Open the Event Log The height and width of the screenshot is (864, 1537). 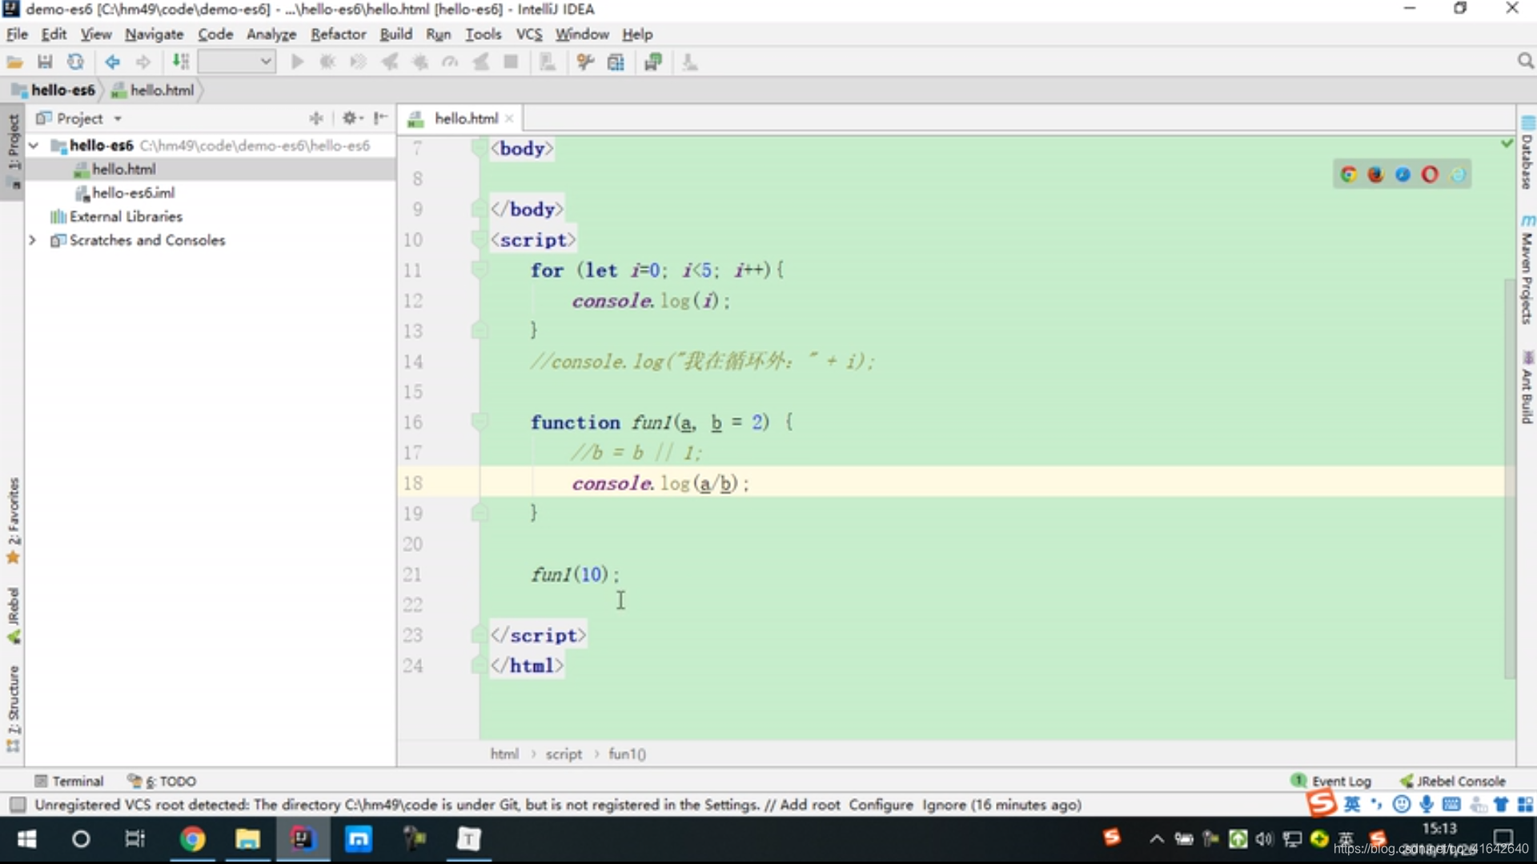tap(1331, 781)
